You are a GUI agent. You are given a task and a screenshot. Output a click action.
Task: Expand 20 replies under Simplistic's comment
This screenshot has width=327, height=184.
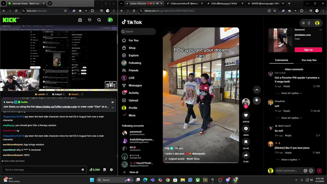coord(291,118)
